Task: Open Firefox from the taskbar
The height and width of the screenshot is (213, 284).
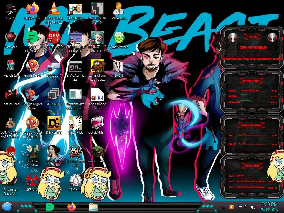Action: pos(71,207)
